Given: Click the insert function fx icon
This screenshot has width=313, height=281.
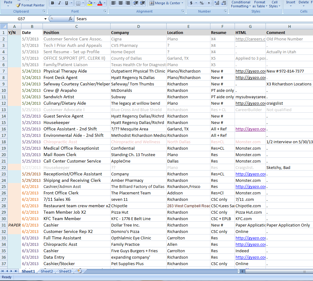Looking at the screenshot, I should click(x=70, y=19).
